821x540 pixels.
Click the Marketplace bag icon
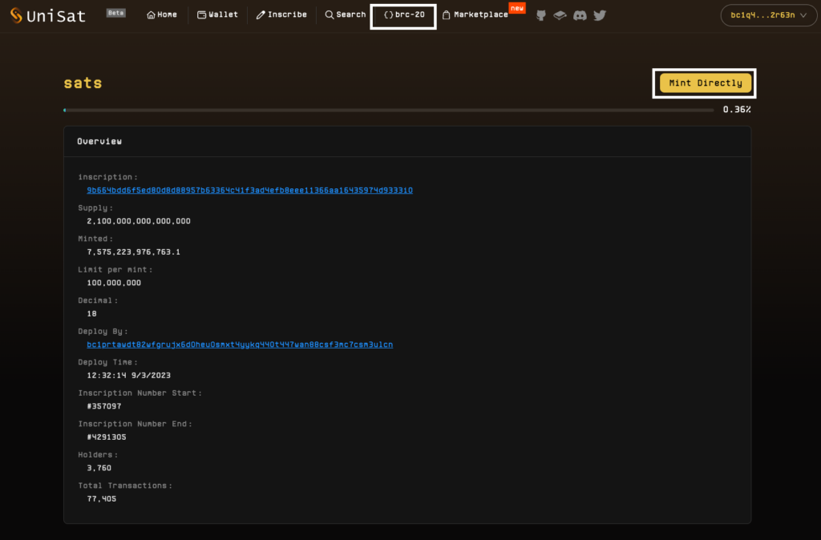click(x=446, y=15)
